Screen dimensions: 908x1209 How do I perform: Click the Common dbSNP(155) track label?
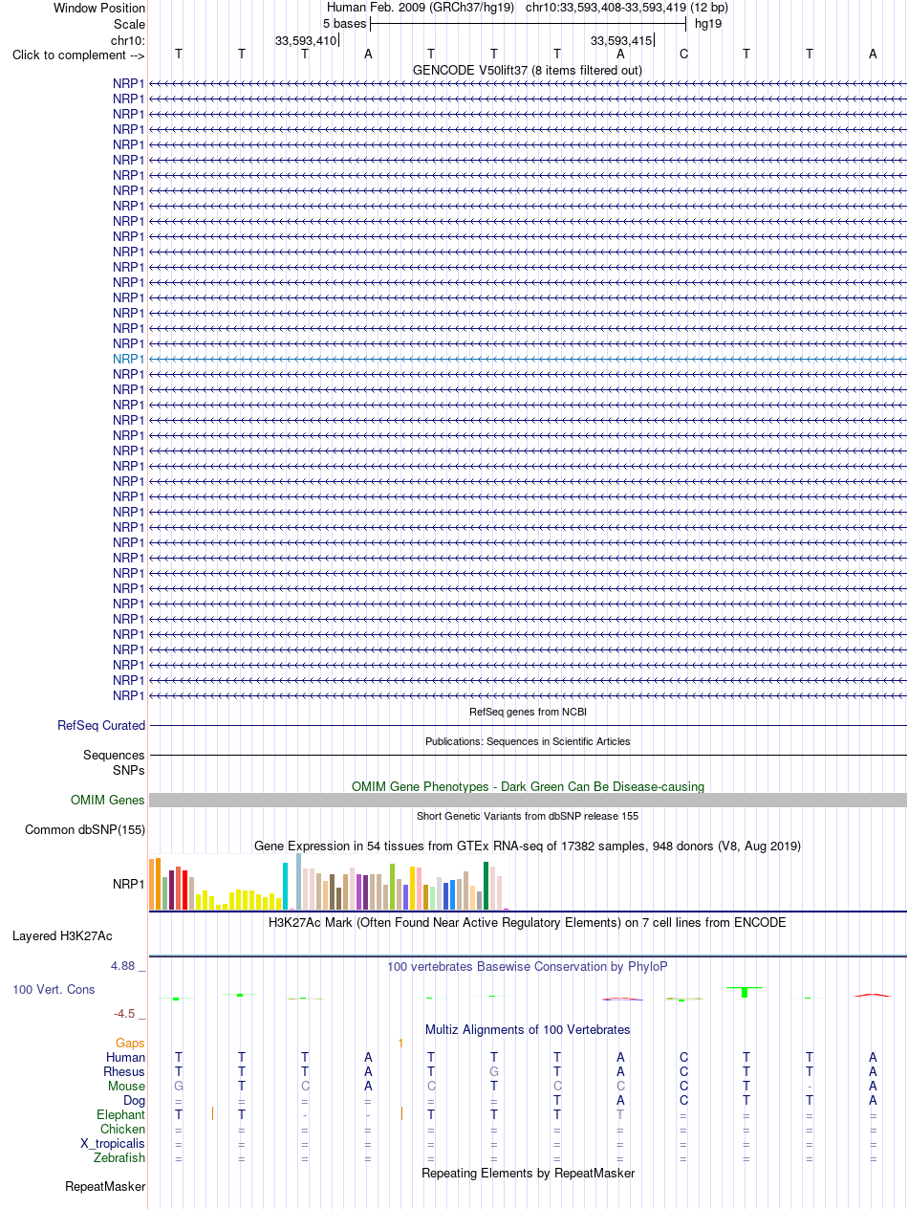click(85, 829)
